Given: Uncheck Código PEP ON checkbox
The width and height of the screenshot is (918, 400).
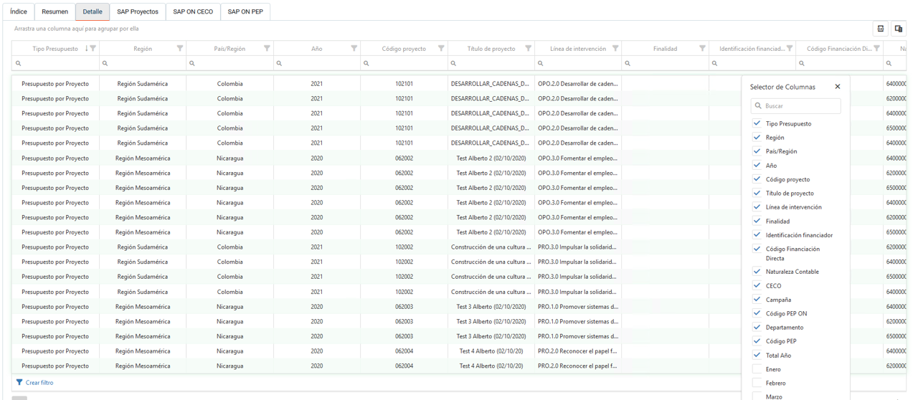Looking at the screenshot, I should 757,313.
